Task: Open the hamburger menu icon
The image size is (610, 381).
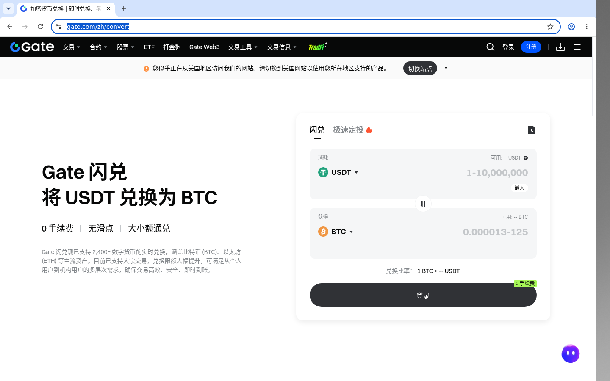Action: [x=577, y=47]
